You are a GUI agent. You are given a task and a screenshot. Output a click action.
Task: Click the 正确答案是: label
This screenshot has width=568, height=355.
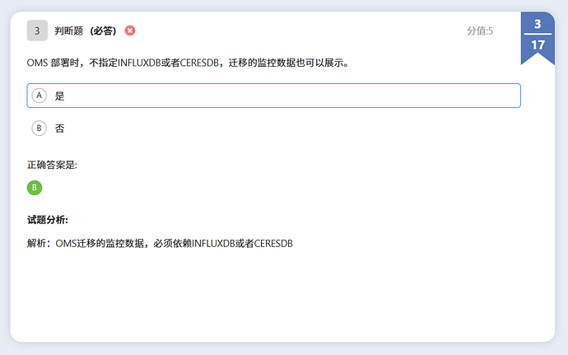52,165
